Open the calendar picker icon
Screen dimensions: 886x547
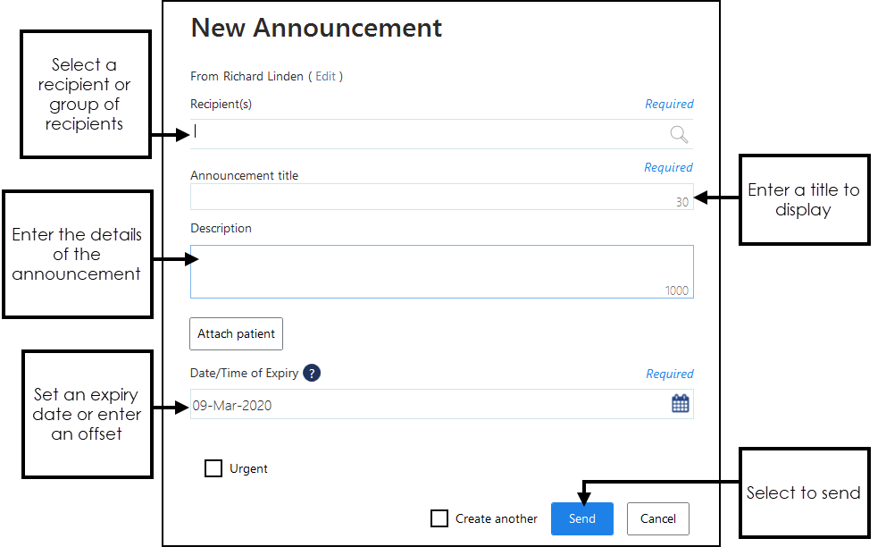(x=681, y=404)
